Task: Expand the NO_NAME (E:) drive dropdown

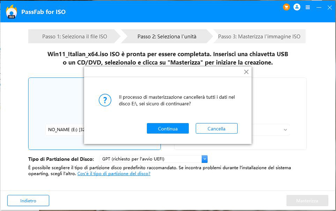Action: pos(65,130)
